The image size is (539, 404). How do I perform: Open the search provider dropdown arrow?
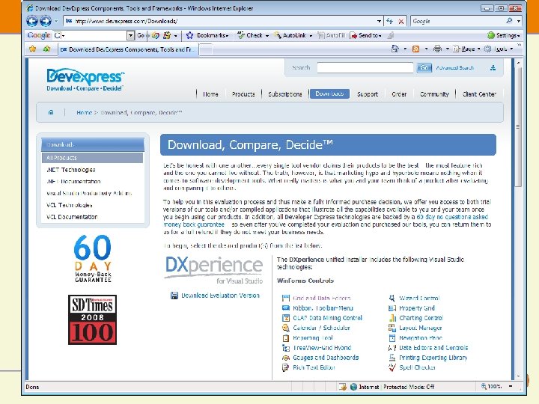(518, 21)
